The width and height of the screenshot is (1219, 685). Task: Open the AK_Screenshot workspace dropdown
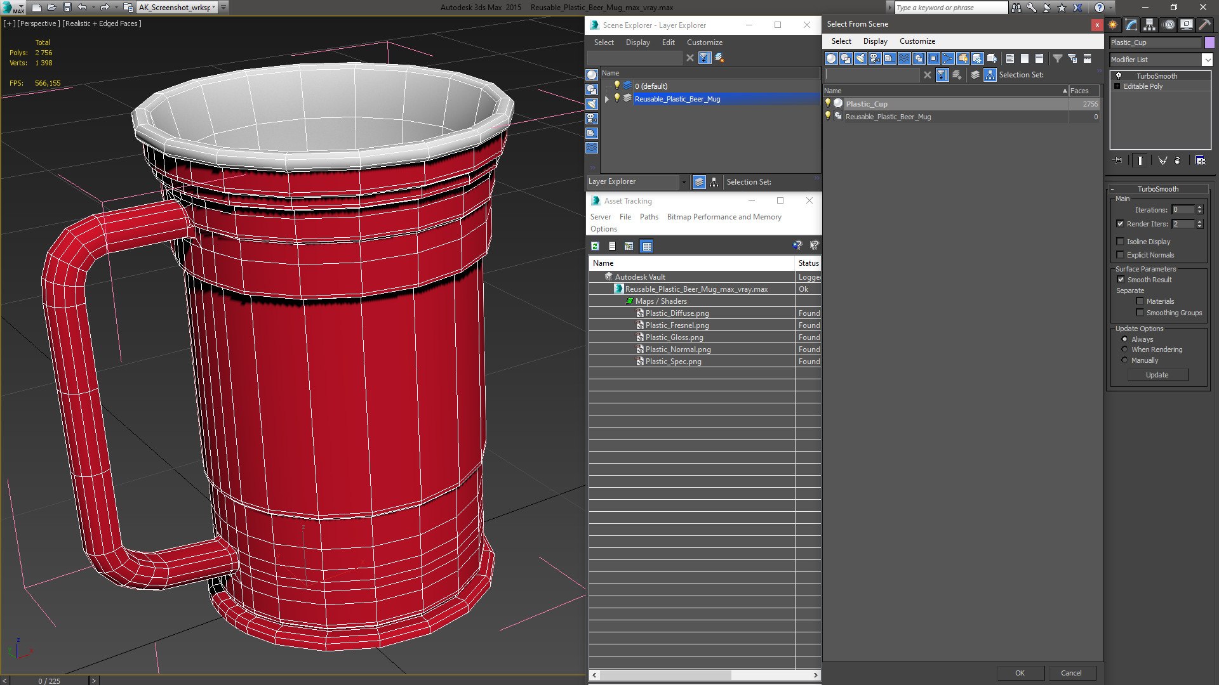pyautogui.click(x=213, y=8)
